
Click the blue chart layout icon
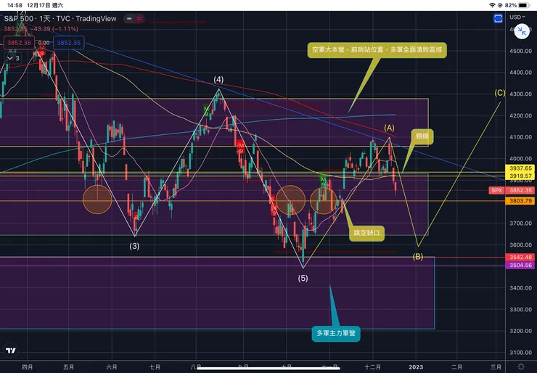pyautogui.click(x=498, y=18)
